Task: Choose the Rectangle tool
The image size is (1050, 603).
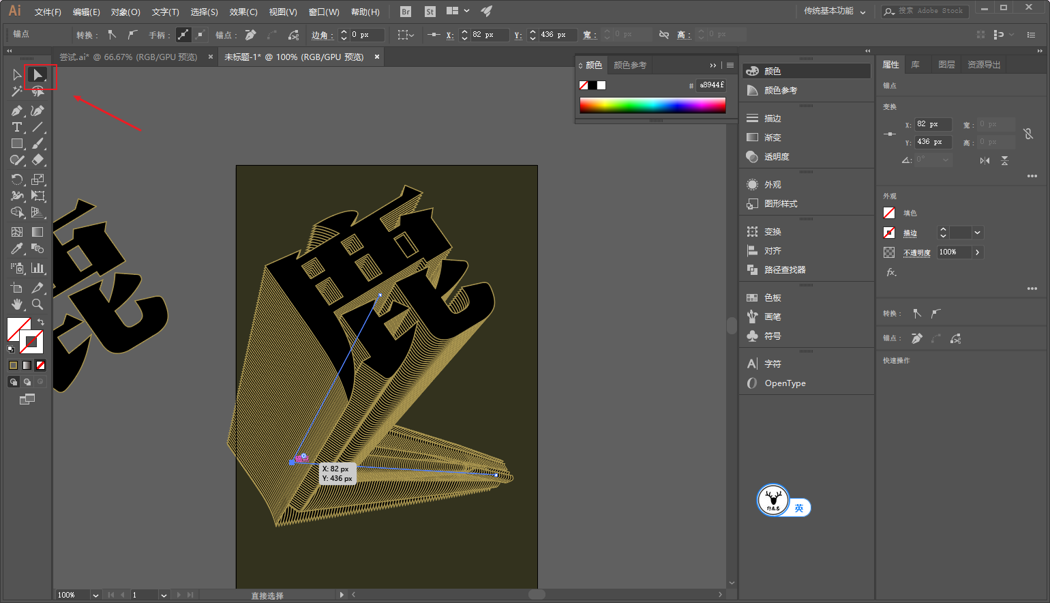Action: point(17,144)
